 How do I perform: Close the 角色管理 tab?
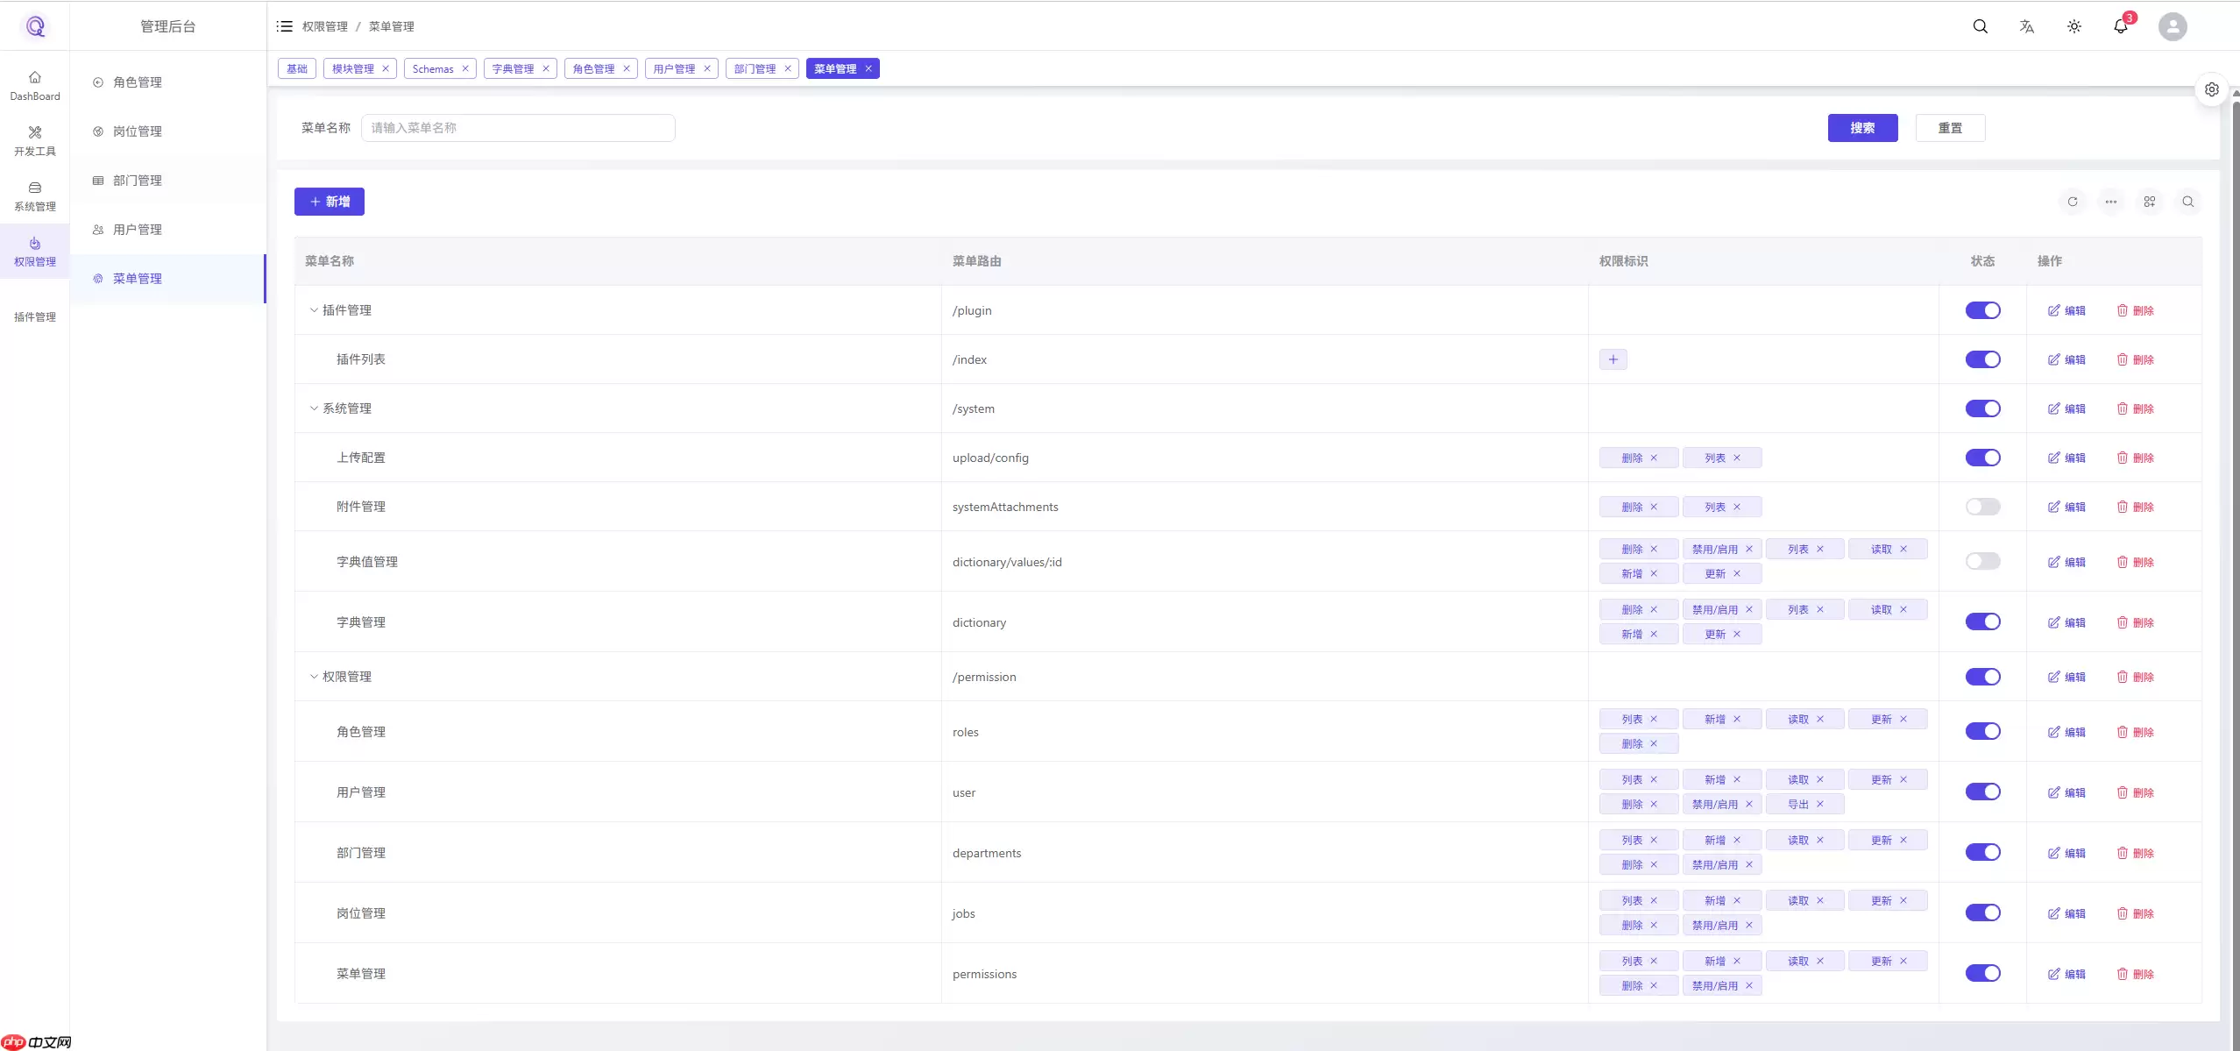627,68
